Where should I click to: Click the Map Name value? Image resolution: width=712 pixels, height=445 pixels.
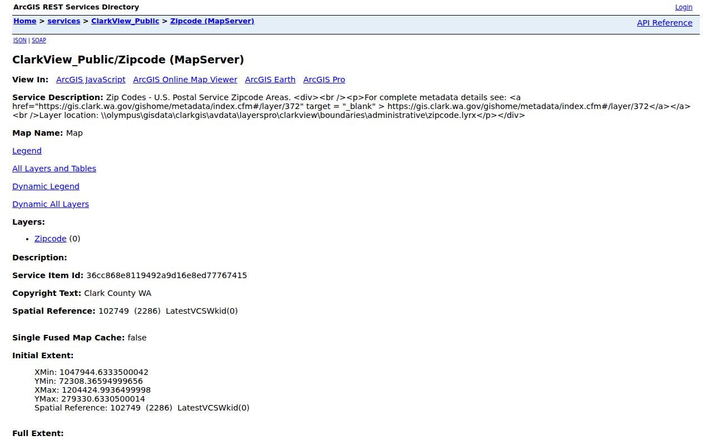coord(74,133)
